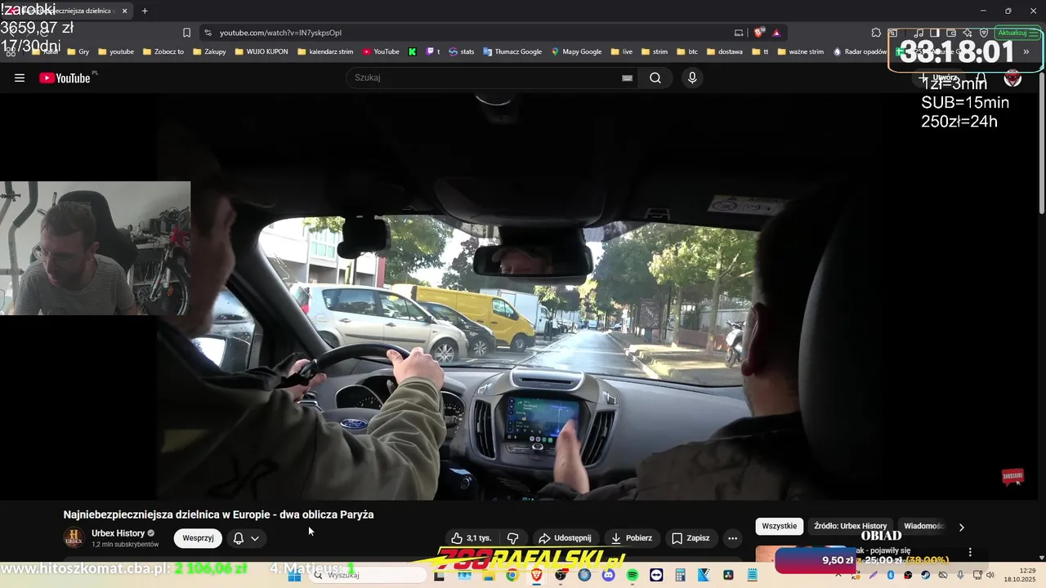Open the Kick bookmark icon
The width and height of the screenshot is (1046, 588).
tap(412, 51)
